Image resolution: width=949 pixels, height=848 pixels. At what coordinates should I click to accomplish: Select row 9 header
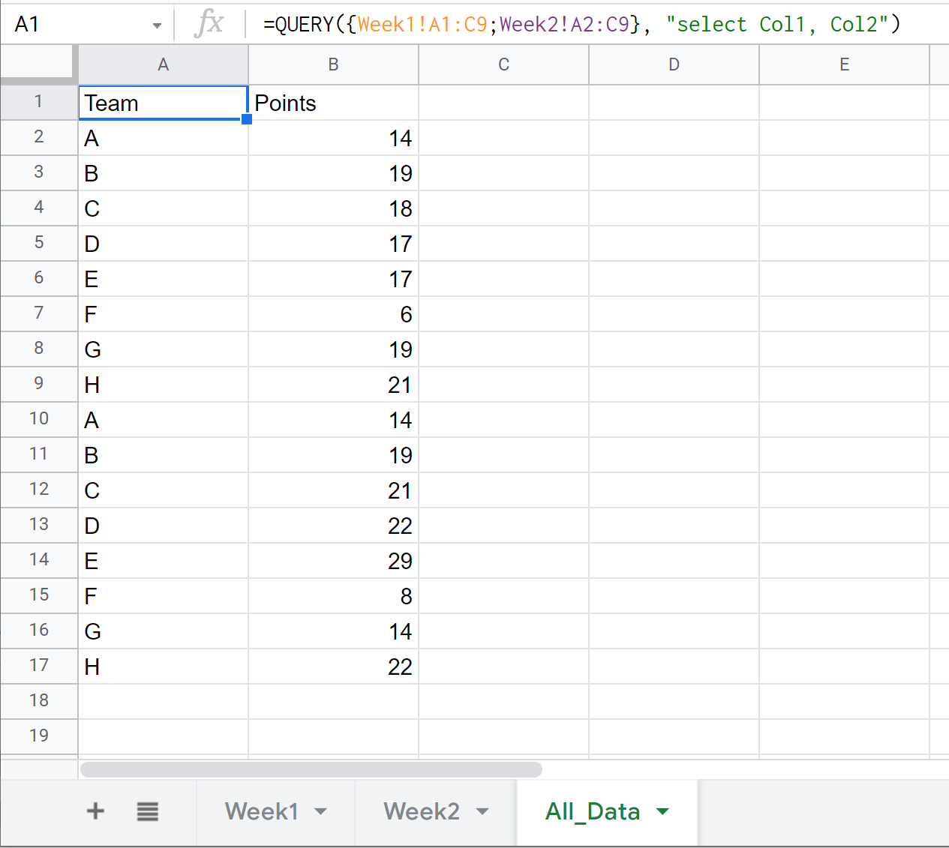[x=39, y=384]
